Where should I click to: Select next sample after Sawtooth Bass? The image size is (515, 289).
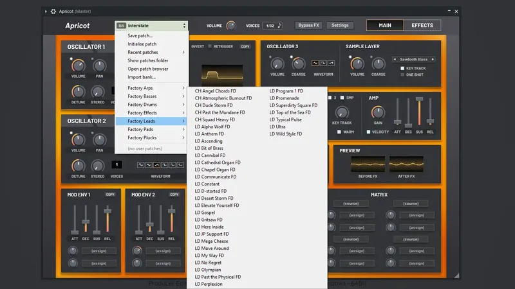click(x=433, y=59)
